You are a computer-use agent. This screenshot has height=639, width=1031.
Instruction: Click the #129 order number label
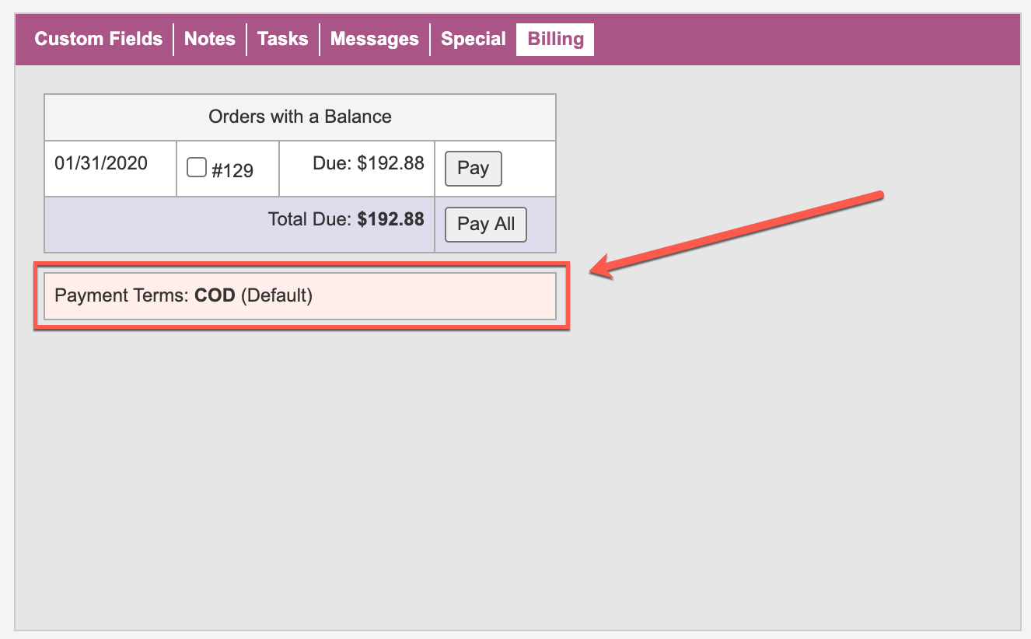[232, 170]
